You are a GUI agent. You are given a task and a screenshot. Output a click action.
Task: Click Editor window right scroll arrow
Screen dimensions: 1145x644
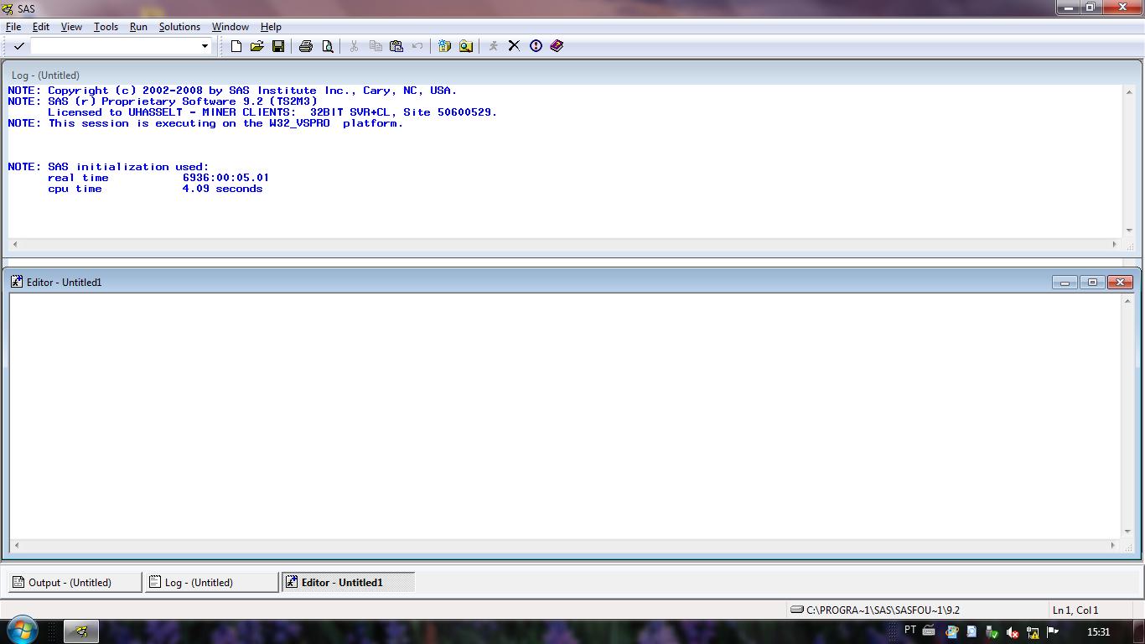pyautogui.click(x=1115, y=545)
